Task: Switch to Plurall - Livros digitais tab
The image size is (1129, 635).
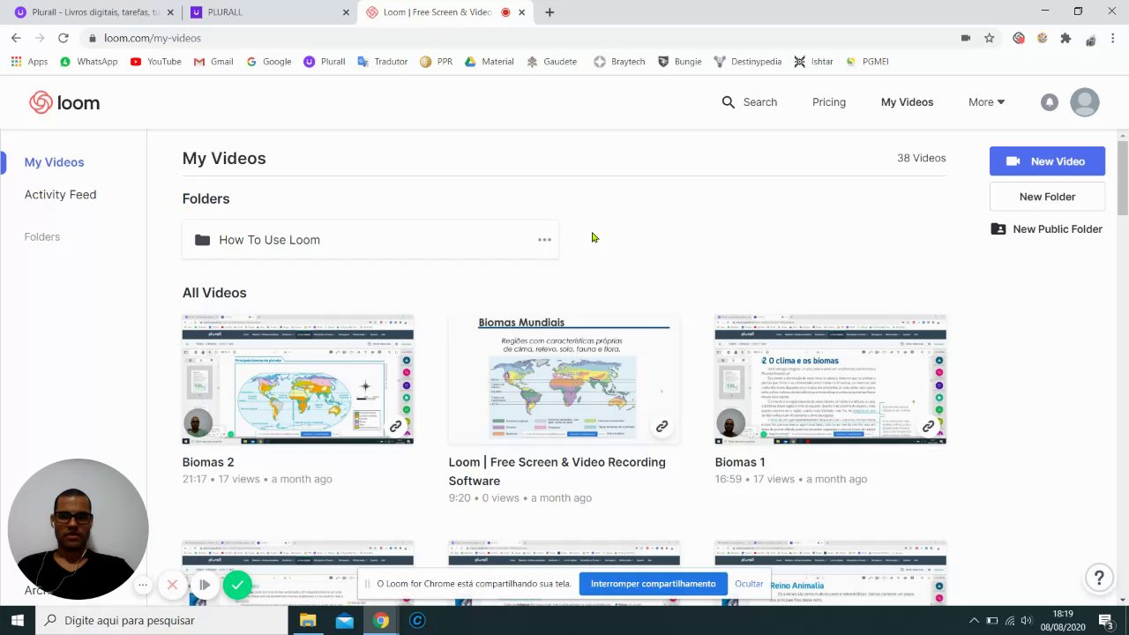Action: click(94, 12)
